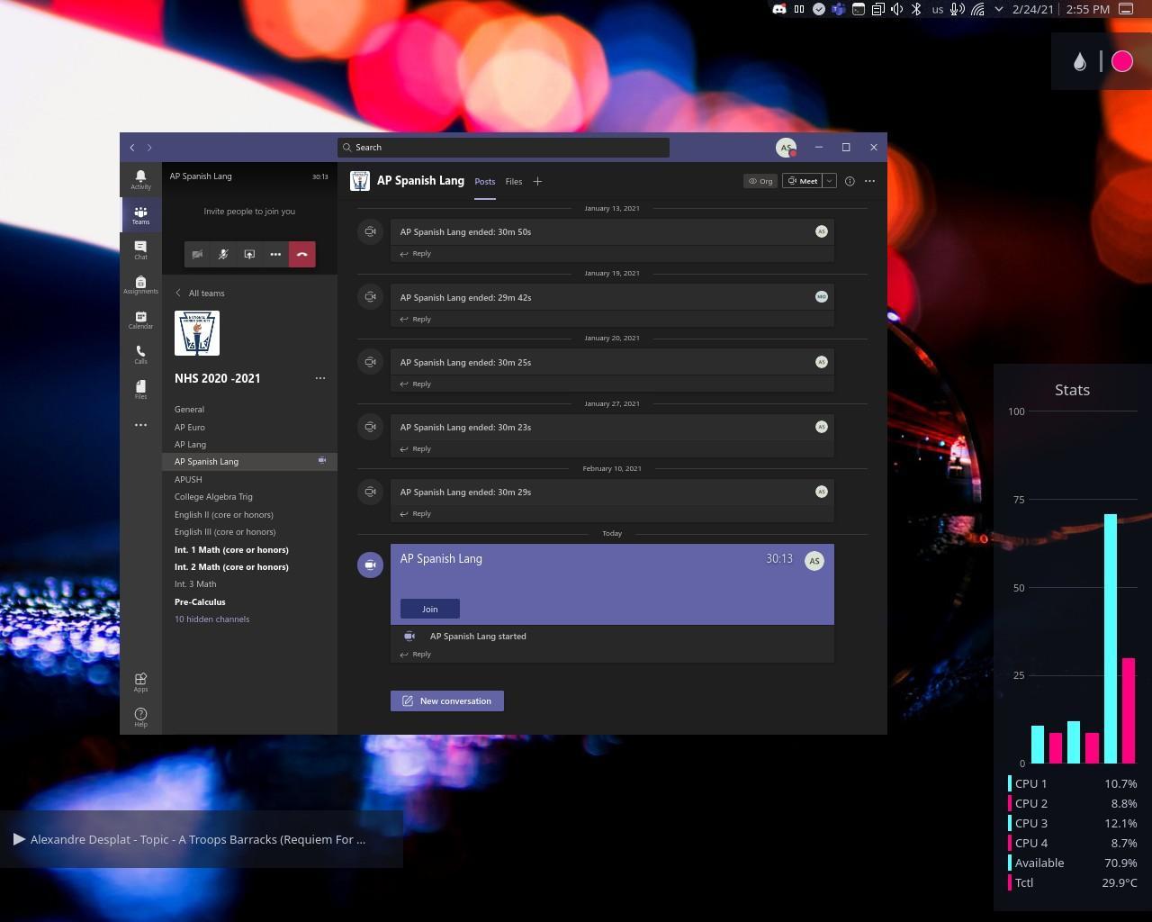The width and height of the screenshot is (1152, 922).
Task: Hang up the AP Spanish Lang call
Action: (302, 254)
